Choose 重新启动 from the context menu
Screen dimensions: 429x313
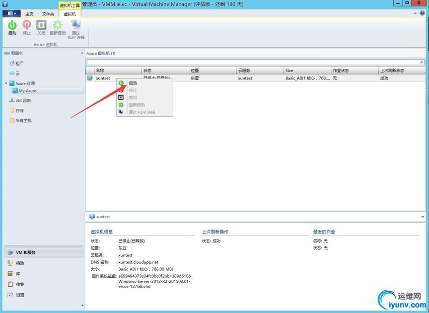(144, 105)
